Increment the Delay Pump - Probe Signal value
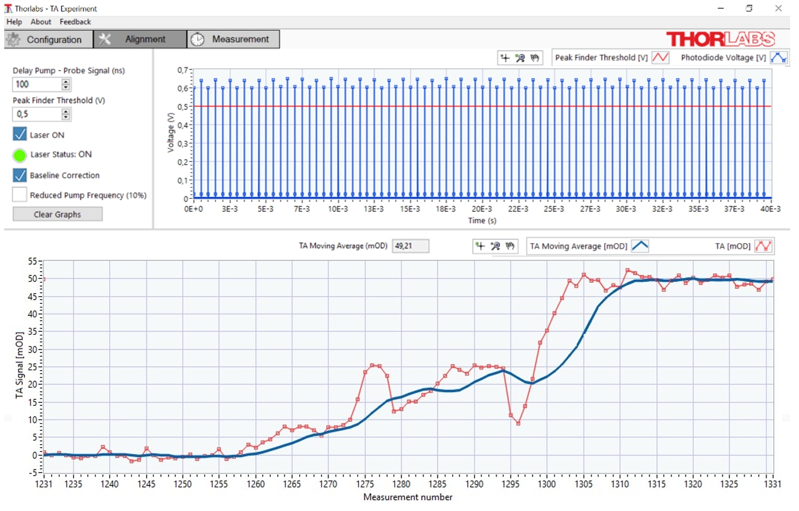 [x=66, y=81]
